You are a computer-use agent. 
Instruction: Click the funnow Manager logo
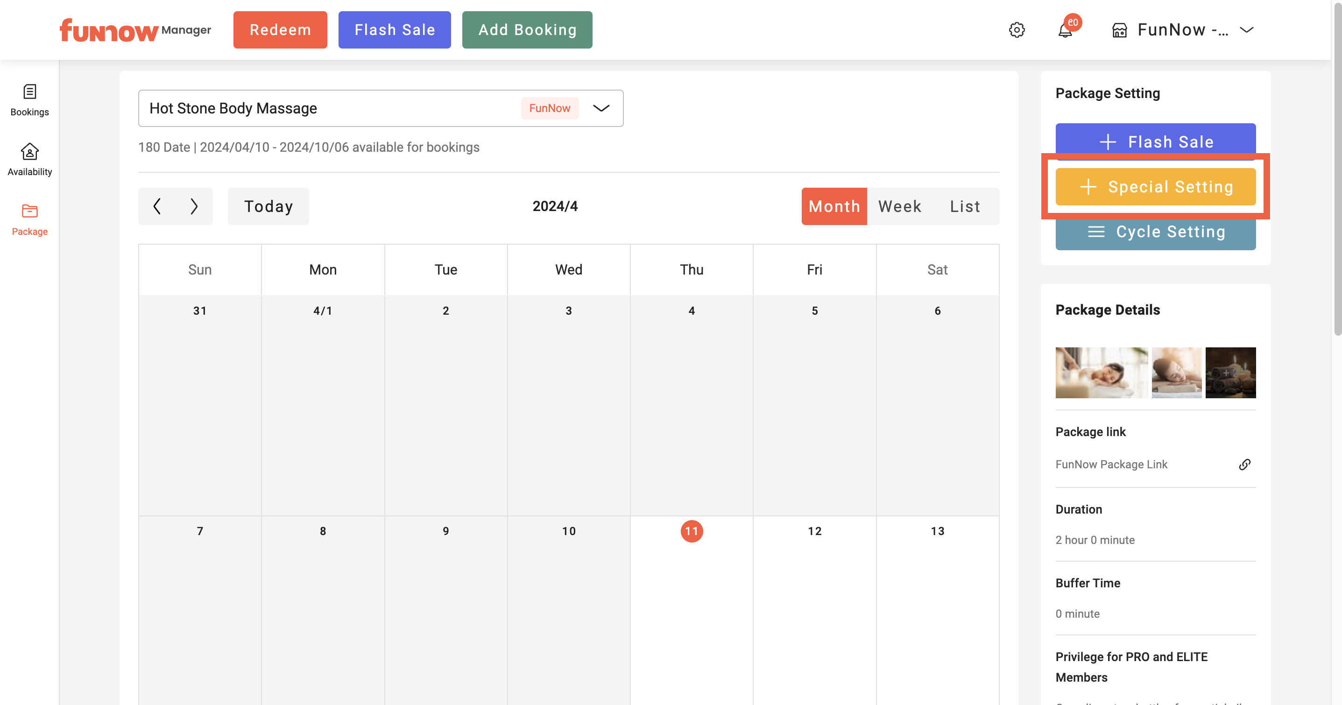135,30
